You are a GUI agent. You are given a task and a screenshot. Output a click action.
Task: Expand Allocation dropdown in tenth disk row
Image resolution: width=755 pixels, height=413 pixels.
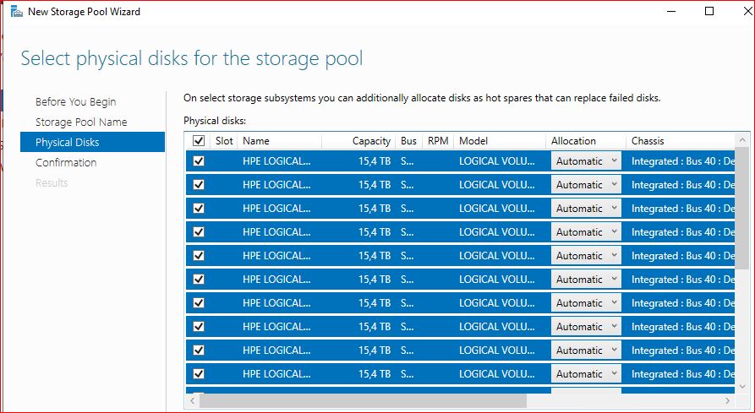coord(585,374)
